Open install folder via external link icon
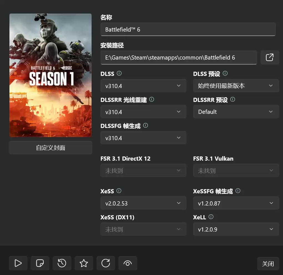The height and width of the screenshot is (275, 283). (269, 57)
